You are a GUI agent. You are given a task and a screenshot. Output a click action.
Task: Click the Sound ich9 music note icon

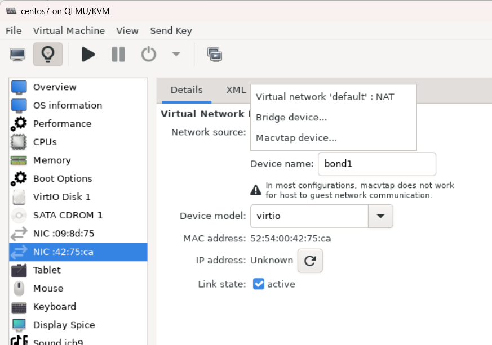pyautogui.click(x=19, y=340)
